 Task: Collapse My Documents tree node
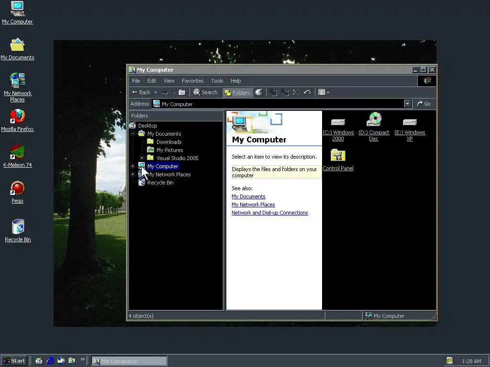133,134
